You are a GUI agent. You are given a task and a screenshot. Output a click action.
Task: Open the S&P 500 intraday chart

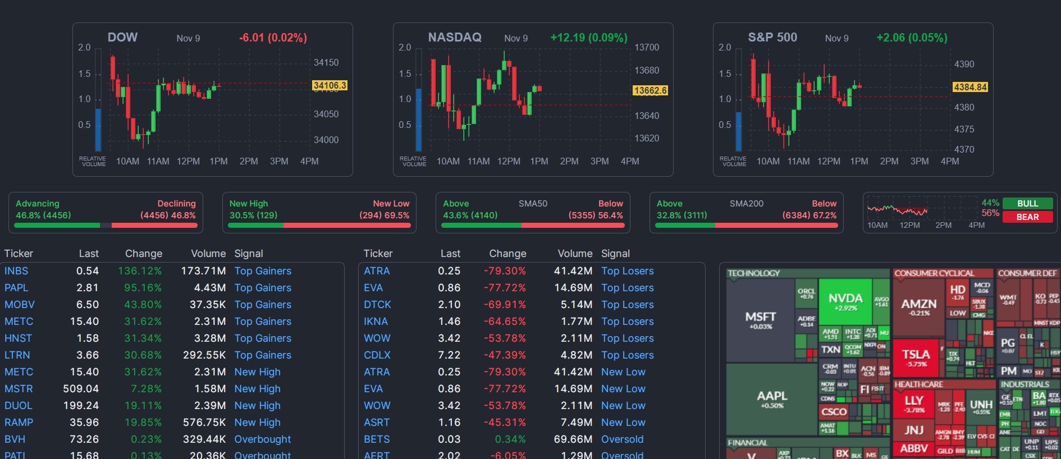[853, 100]
